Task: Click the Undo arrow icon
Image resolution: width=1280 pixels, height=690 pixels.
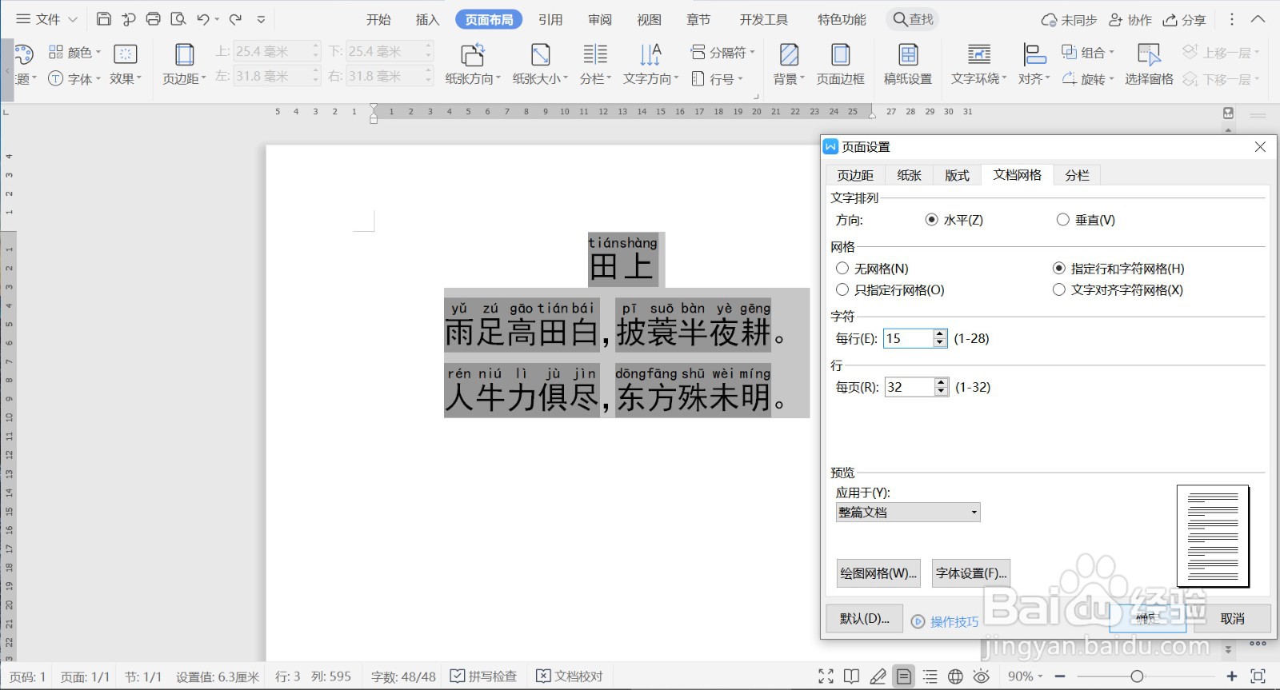Action: tap(203, 19)
